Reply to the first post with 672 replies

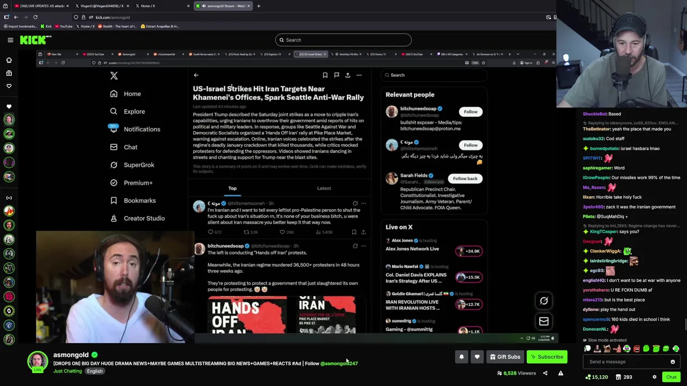pos(215,232)
